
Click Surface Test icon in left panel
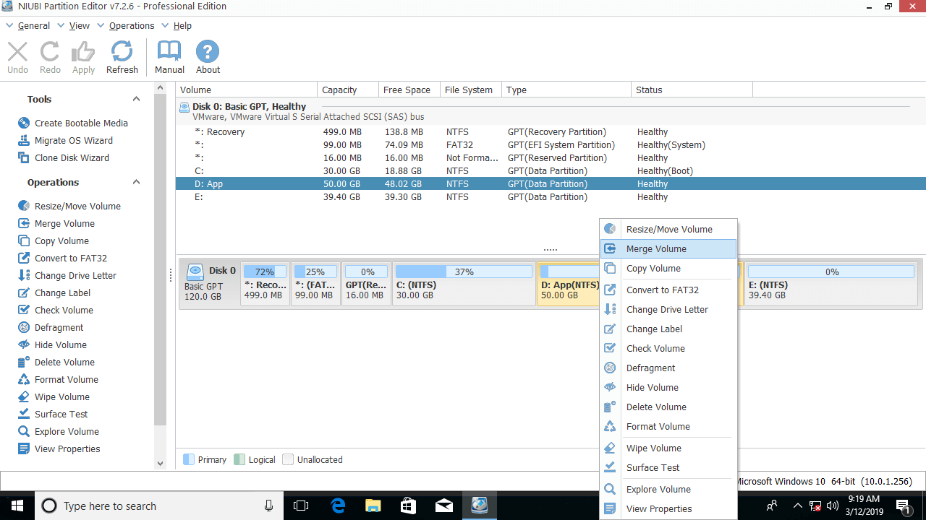pyautogui.click(x=24, y=415)
